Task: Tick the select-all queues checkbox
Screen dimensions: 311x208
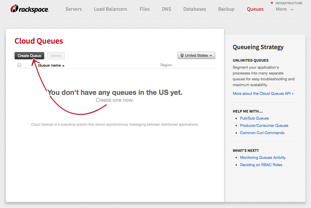Action: pyautogui.click(x=19, y=65)
